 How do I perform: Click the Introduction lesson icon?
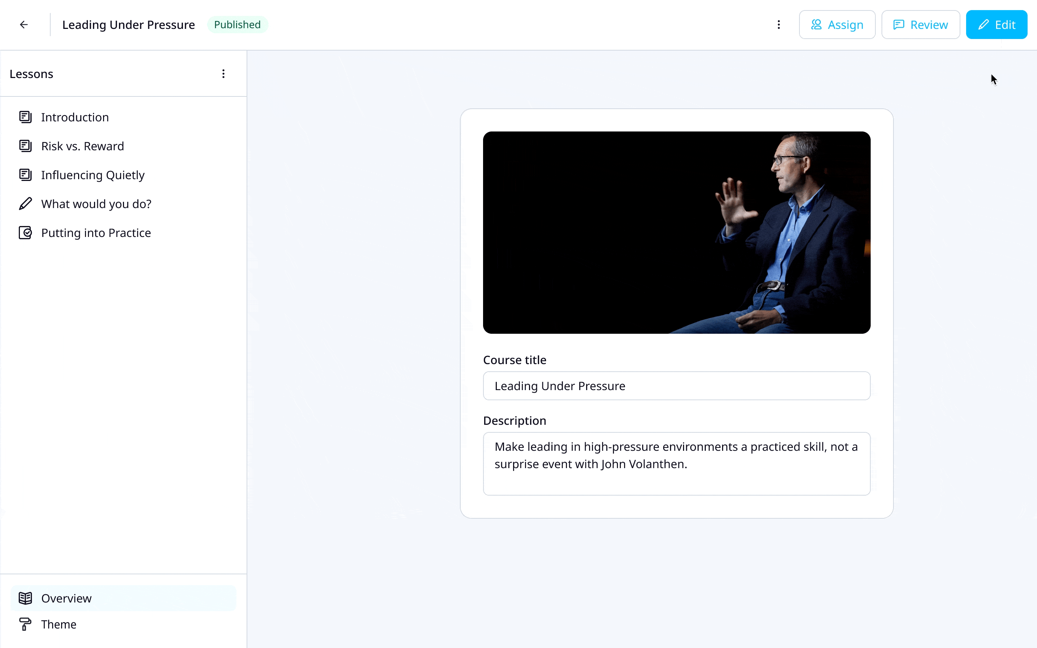[25, 117]
